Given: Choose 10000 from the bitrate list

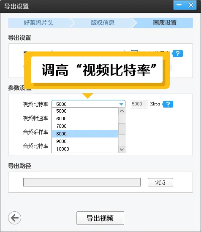Looking at the screenshot, I should pos(85,149).
